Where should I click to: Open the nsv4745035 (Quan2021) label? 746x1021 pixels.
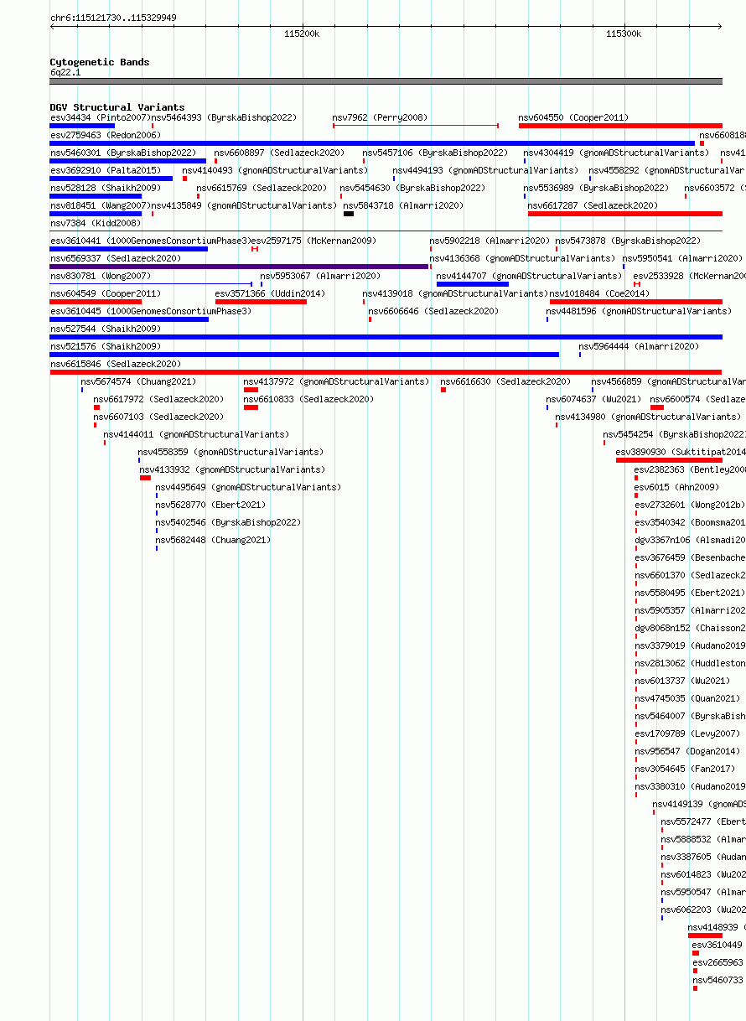[687, 699]
